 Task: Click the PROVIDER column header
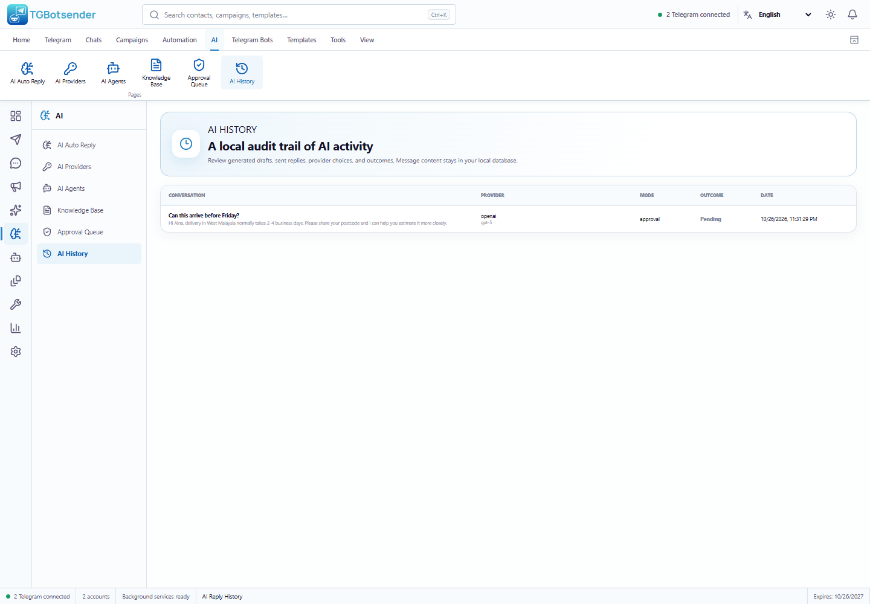[492, 195]
